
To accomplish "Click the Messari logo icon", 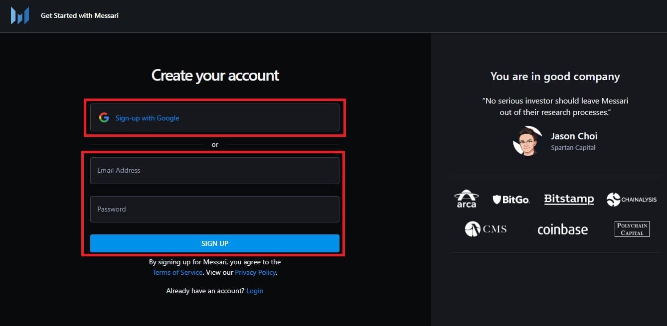I will coord(20,16).
